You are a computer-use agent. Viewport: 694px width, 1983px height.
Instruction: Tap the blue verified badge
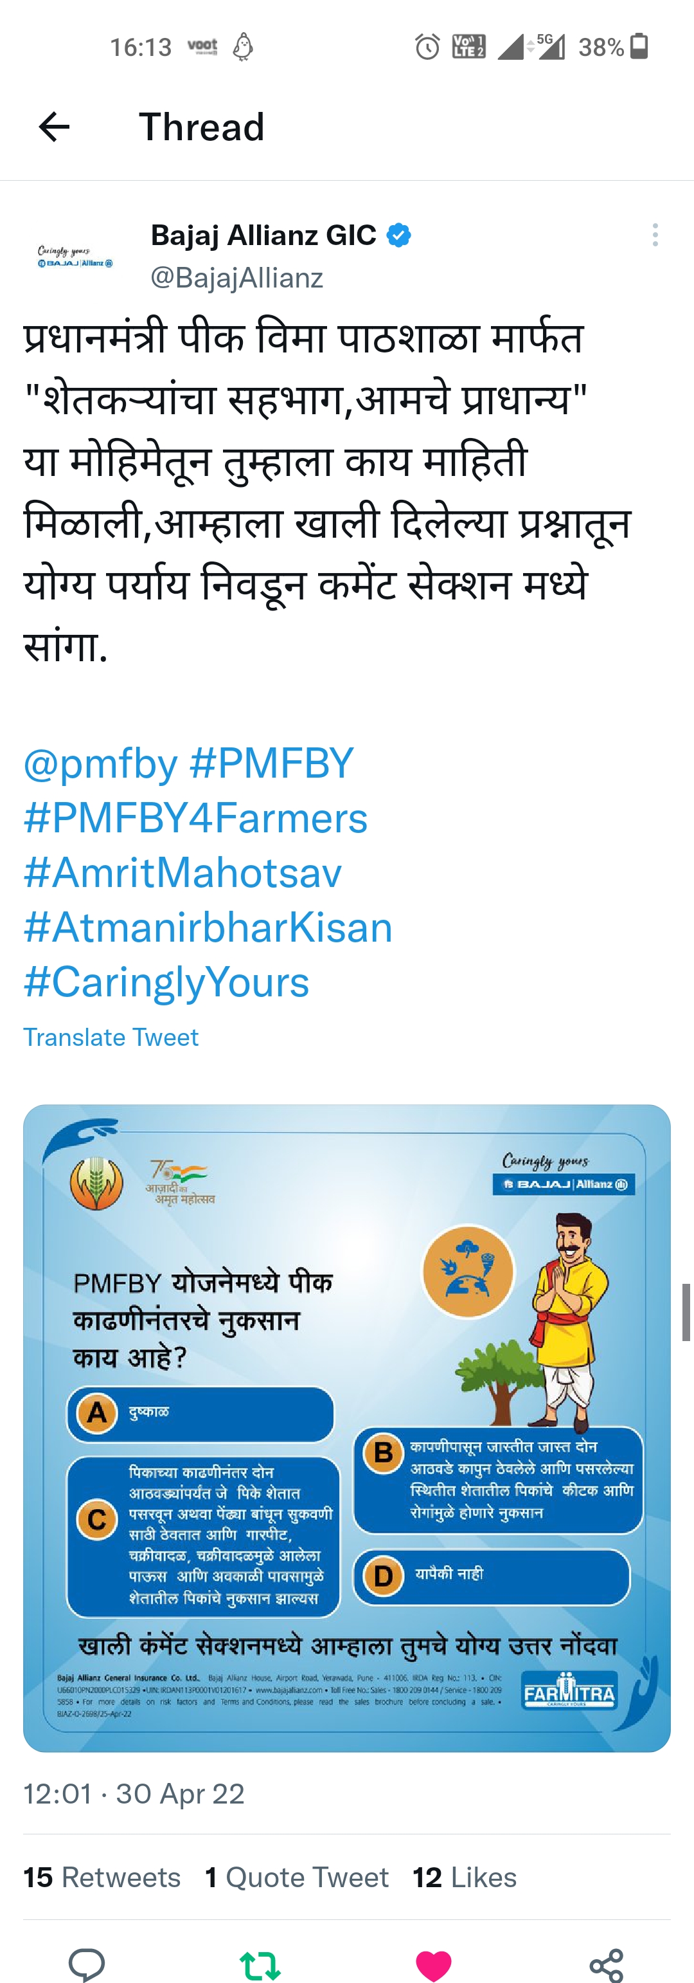pyautogui.click(x=398, y=235)
